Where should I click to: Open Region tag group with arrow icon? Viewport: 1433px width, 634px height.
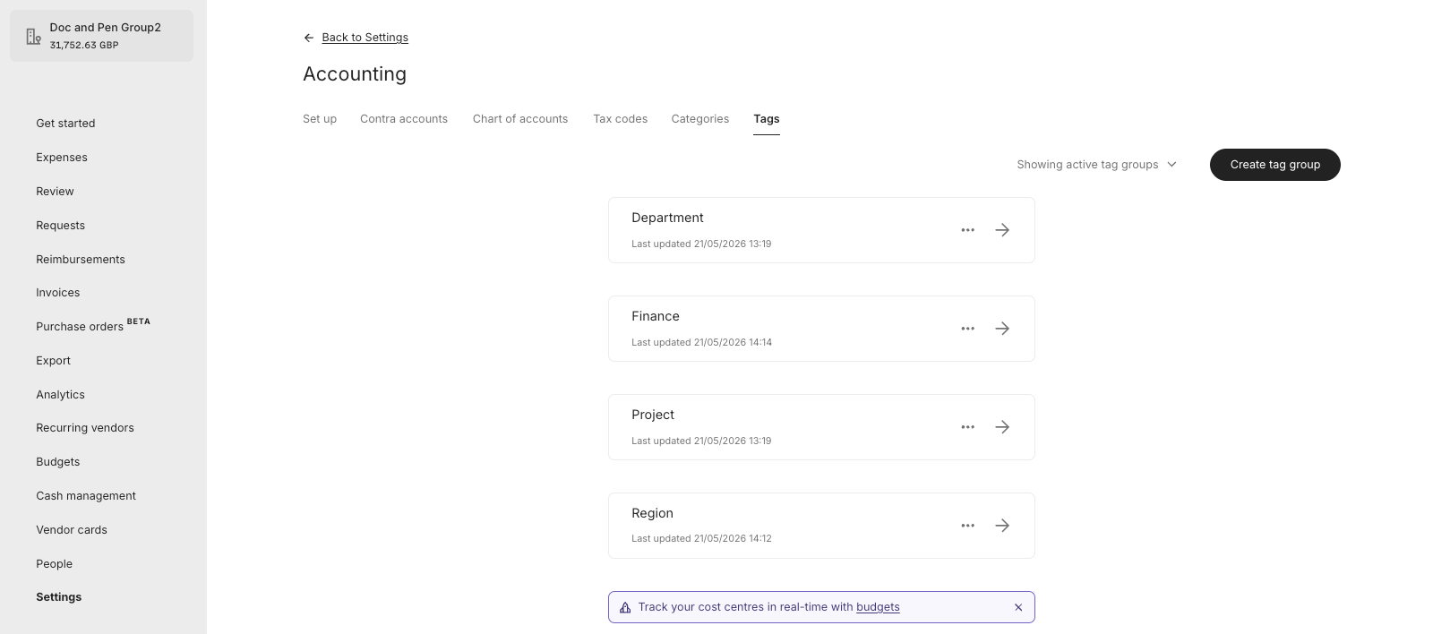point(1002,526)
